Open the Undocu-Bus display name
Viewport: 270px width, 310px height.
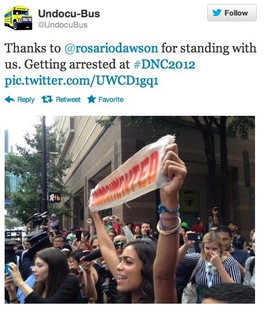pyautogui.click(x=69, y=14)
